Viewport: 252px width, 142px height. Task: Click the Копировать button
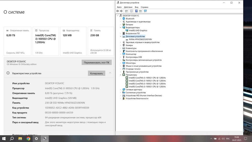pyautogui.click(x=97, y=73)
